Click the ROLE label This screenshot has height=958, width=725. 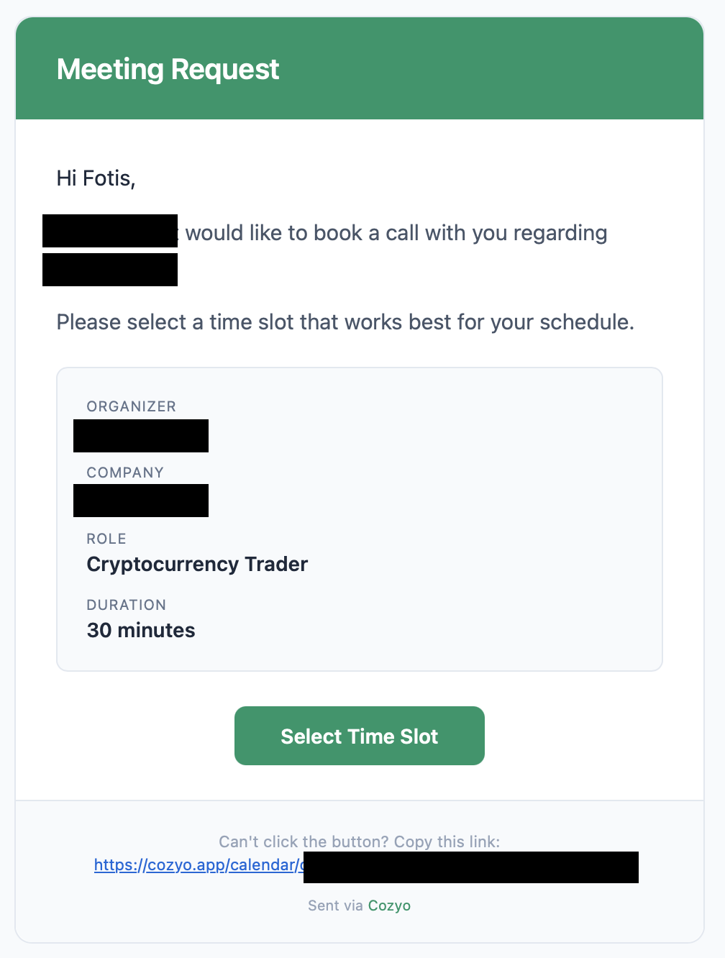106,539
